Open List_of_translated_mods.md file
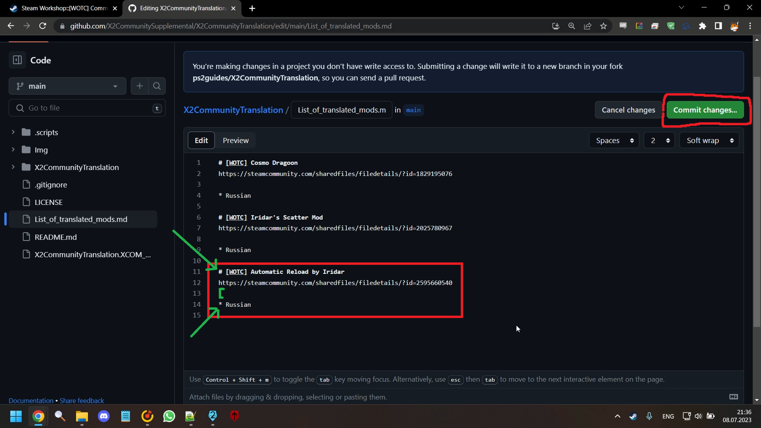 [81, 219]
